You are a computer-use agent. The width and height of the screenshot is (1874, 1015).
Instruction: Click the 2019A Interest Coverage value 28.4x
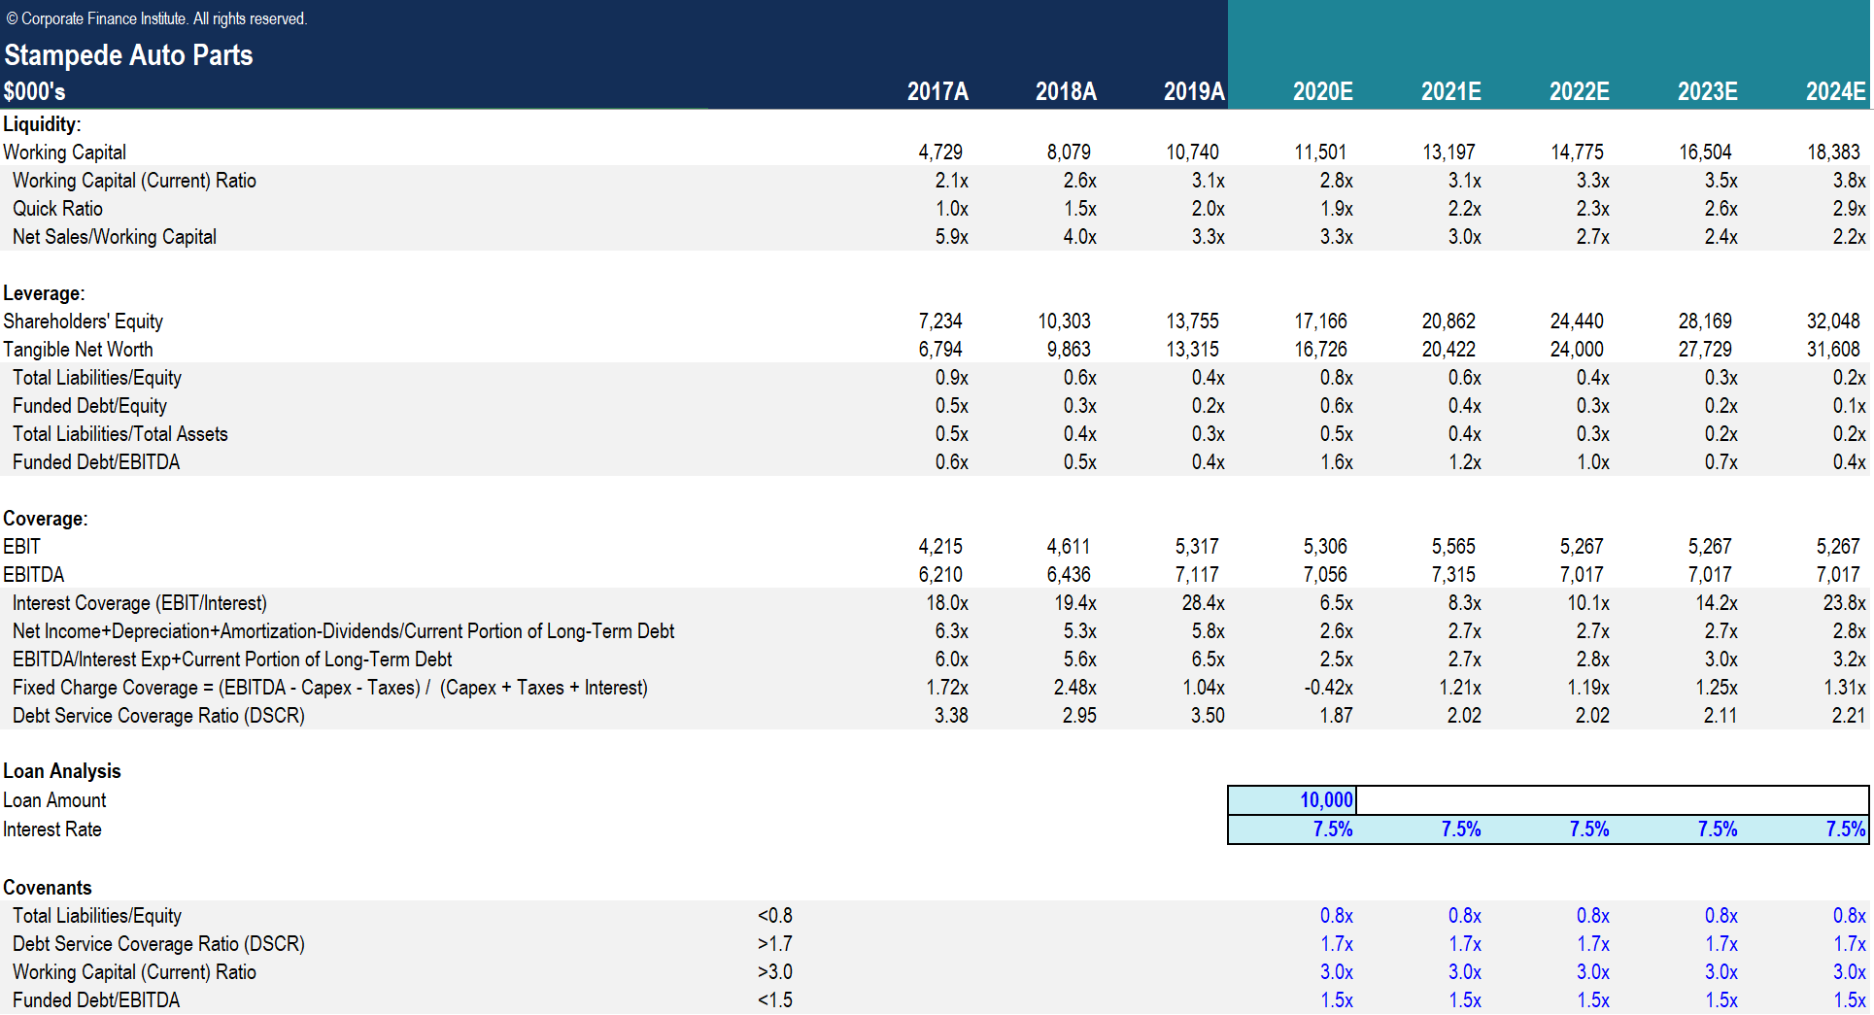point(1203,603)
